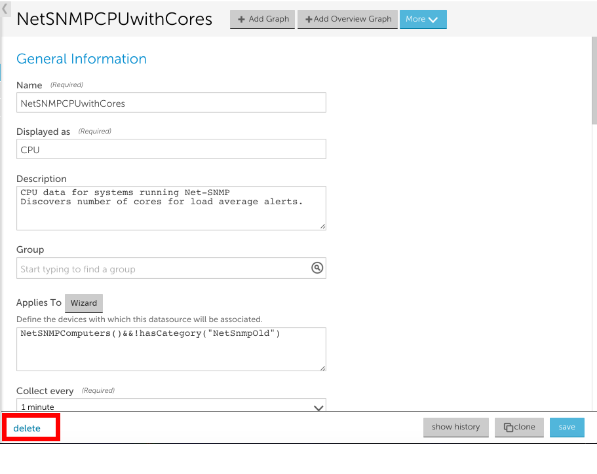Edit the Name input field
The height and width of the screenshot is (474, 597).
point(171,103)
